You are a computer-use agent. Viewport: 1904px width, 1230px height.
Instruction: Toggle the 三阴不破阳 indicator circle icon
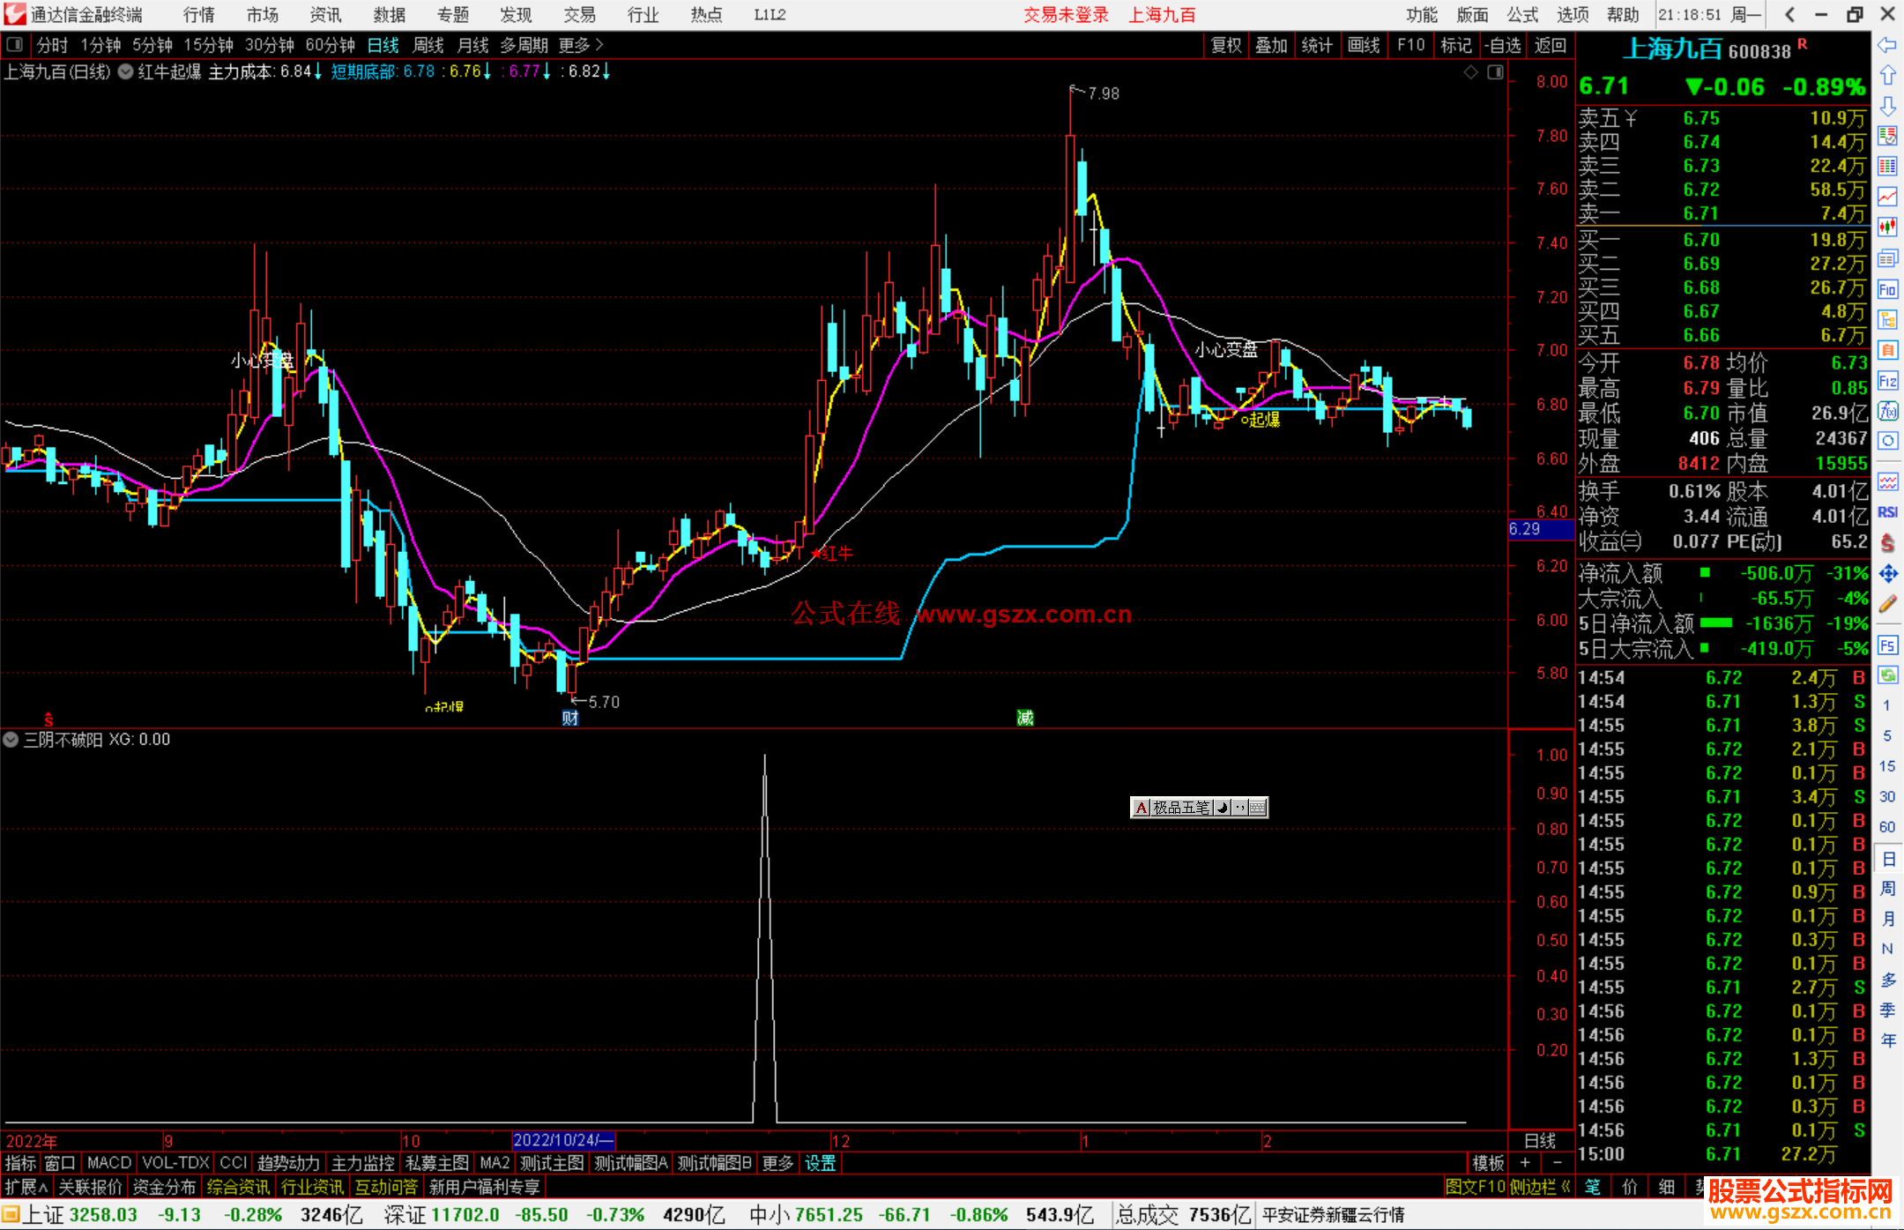point(11,740)
